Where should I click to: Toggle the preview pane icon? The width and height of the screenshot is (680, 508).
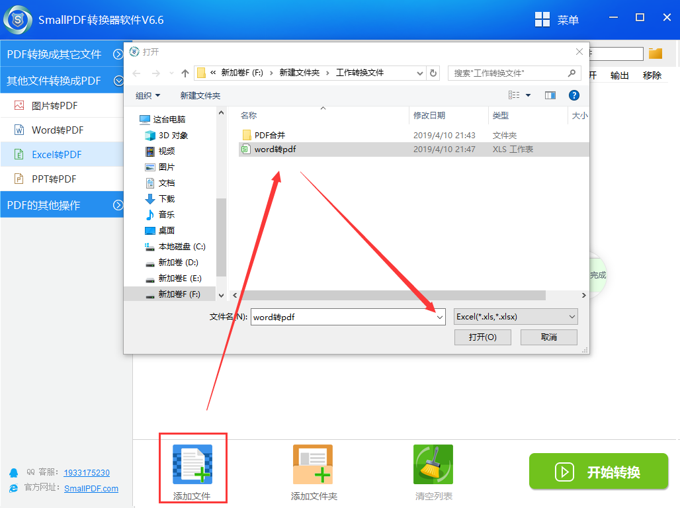coord(550,95)
